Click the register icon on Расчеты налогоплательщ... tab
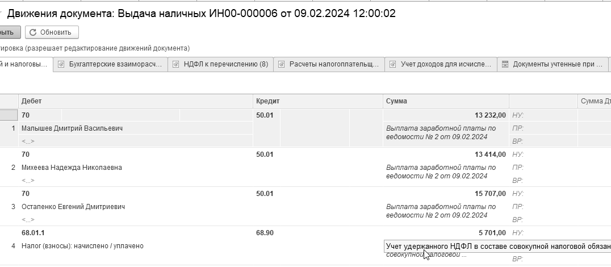 click(x=281, y=64)
